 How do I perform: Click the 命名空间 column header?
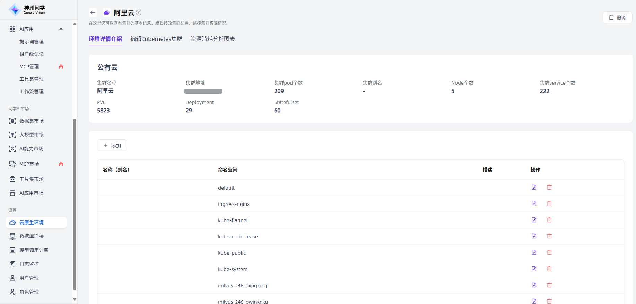228,170
